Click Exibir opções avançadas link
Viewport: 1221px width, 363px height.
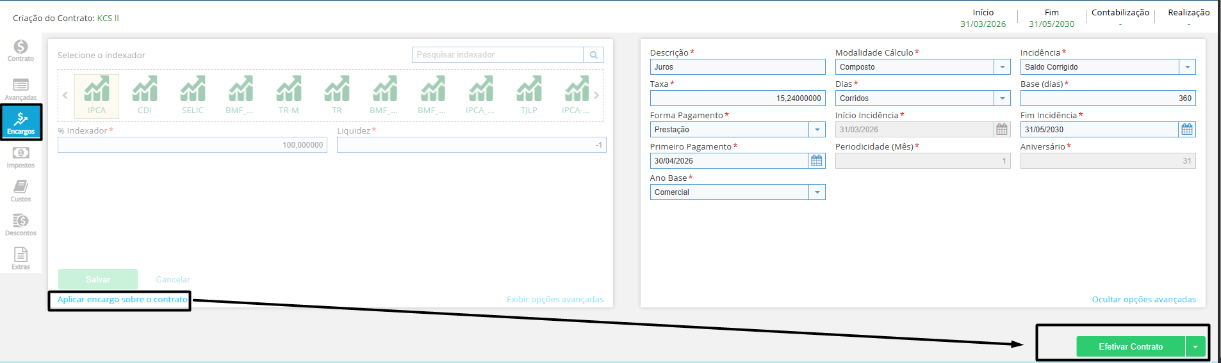click(x=555, y=299)
